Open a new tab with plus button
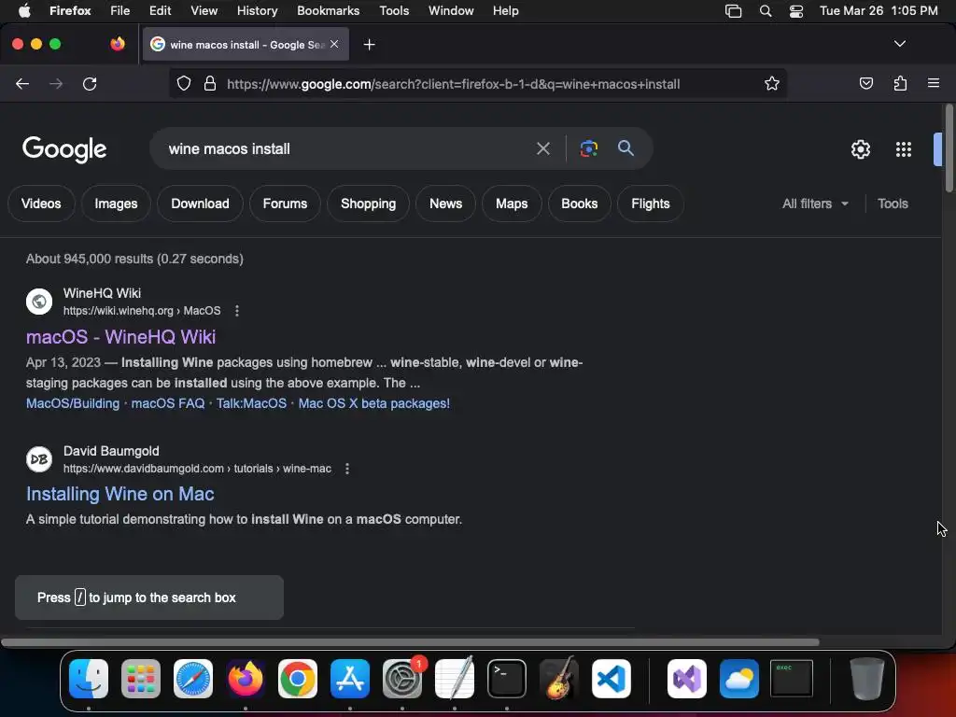This screenshot has width=956, height=717. (369, 45)
